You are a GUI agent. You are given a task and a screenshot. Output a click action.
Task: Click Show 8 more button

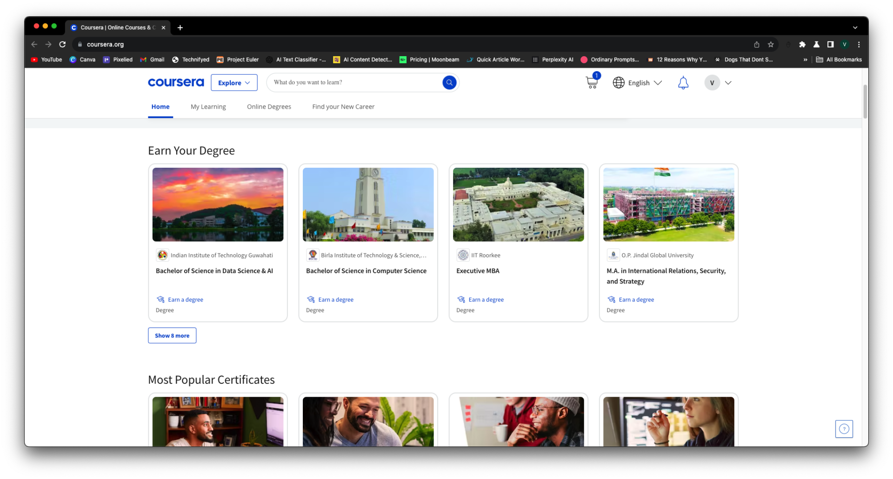click(172, 335)
